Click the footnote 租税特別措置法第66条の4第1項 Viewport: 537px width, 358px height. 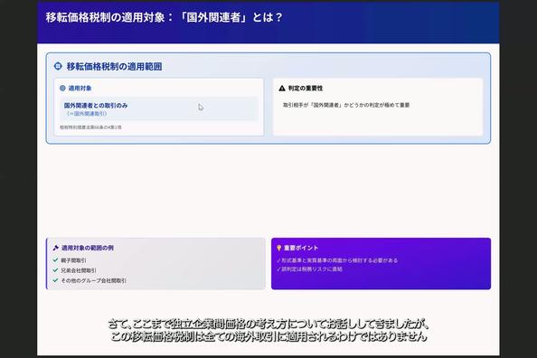90,127
